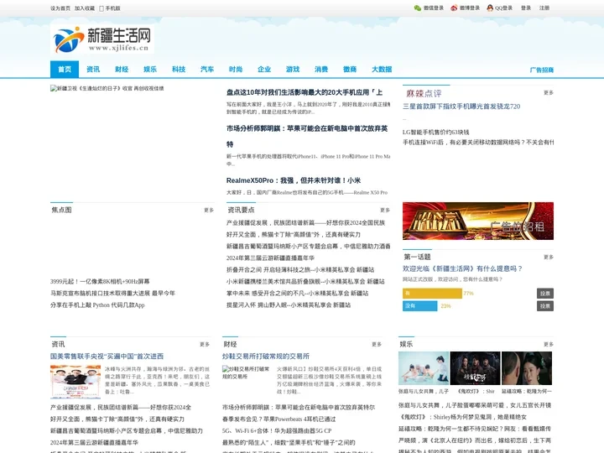Switch to the 财经 navigation tab
604x453 pixels.
pyautogui.click(x=122, y=70)
